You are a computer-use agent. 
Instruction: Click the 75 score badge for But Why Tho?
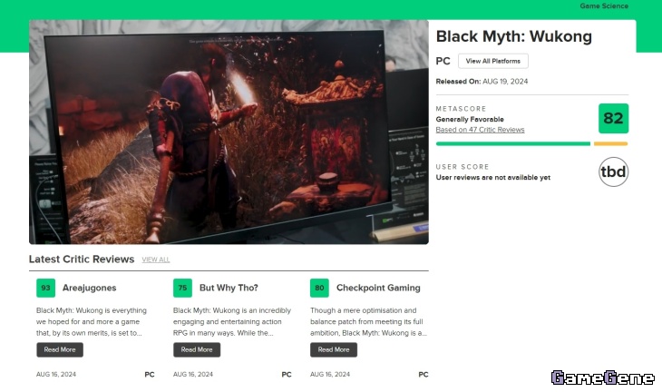pos(182,288)
